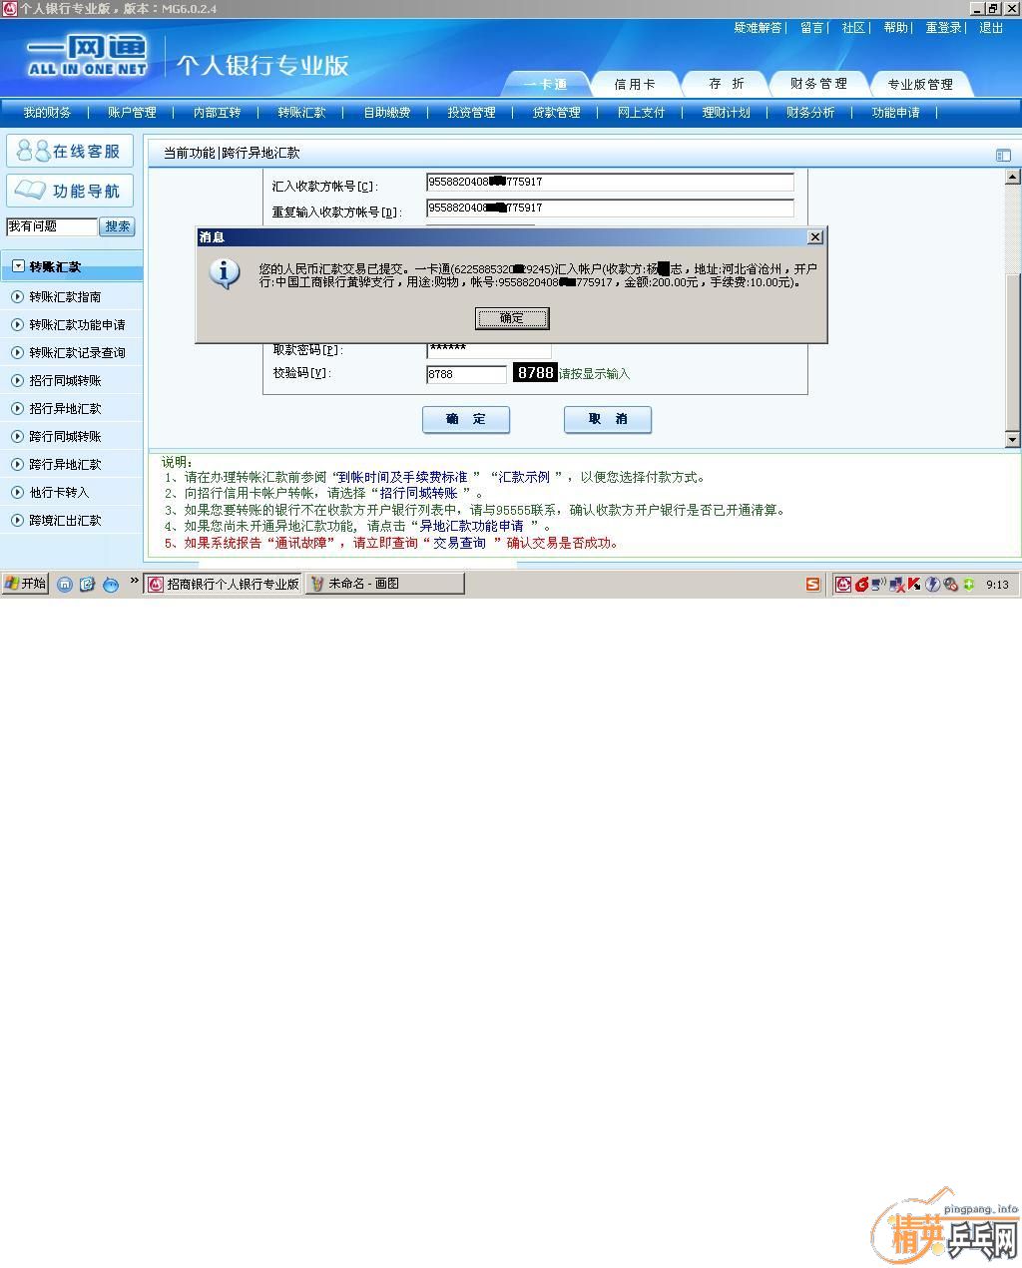Open the 招行同城转账 link in 说明

[x=419, y=494]
